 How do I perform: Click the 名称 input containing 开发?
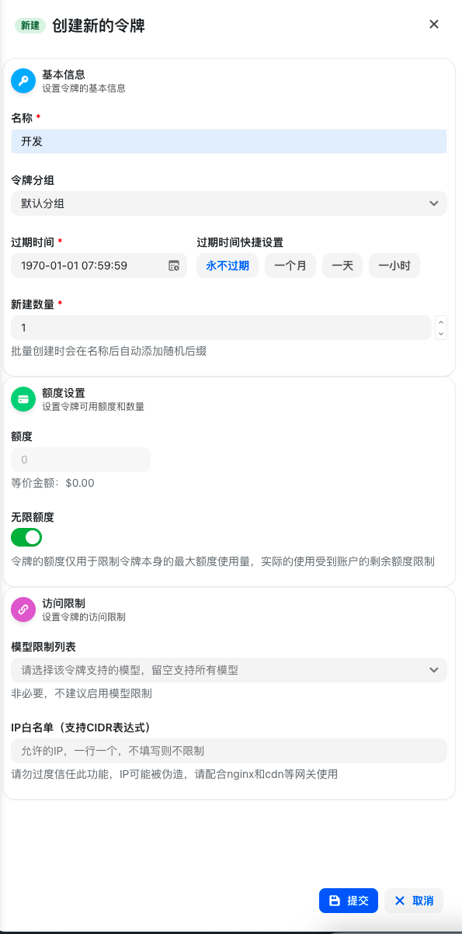point(228,141)
